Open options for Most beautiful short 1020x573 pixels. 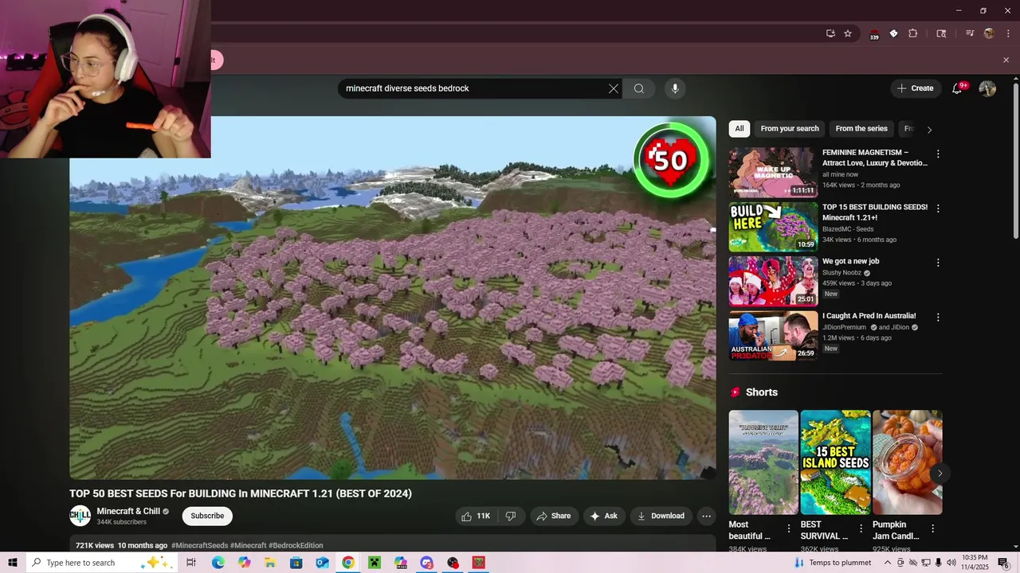[789, 528]
